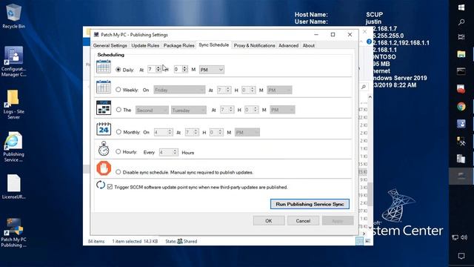The image size is (474, 267).
Task: Open Proxy & Notifications tab
Action: [x=254, y=45]
